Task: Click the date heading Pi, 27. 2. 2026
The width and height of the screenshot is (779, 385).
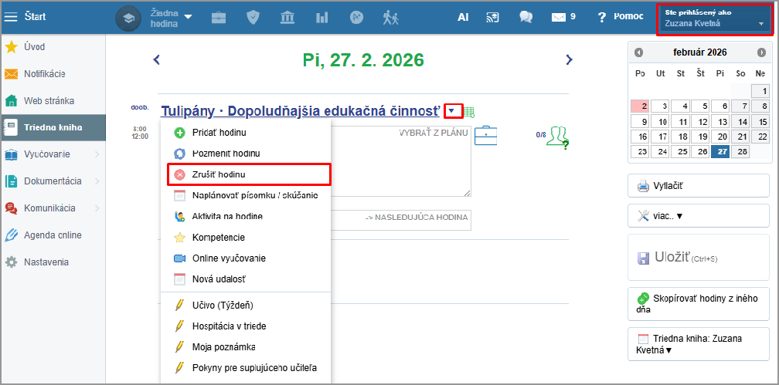Action: (x=363, y=60)
